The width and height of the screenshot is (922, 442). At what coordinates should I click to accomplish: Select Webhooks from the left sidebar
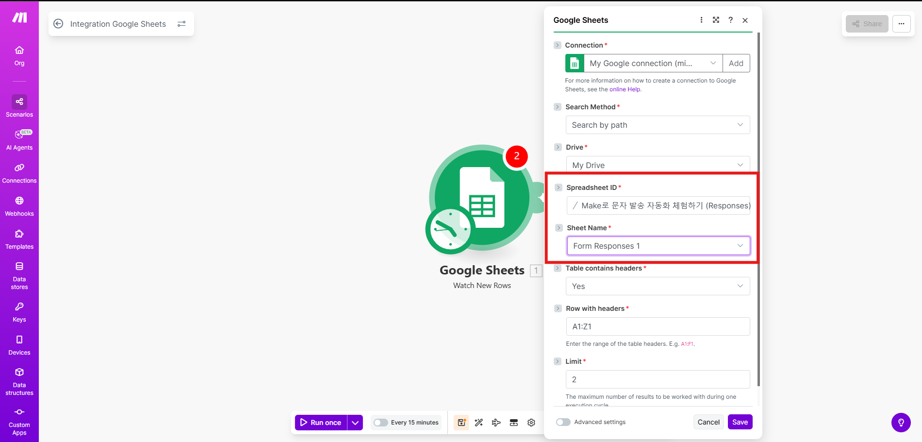19,204
